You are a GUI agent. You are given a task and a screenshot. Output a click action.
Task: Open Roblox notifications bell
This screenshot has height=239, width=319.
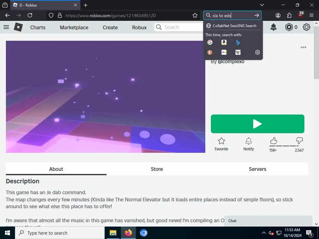(x=274, y=27)
